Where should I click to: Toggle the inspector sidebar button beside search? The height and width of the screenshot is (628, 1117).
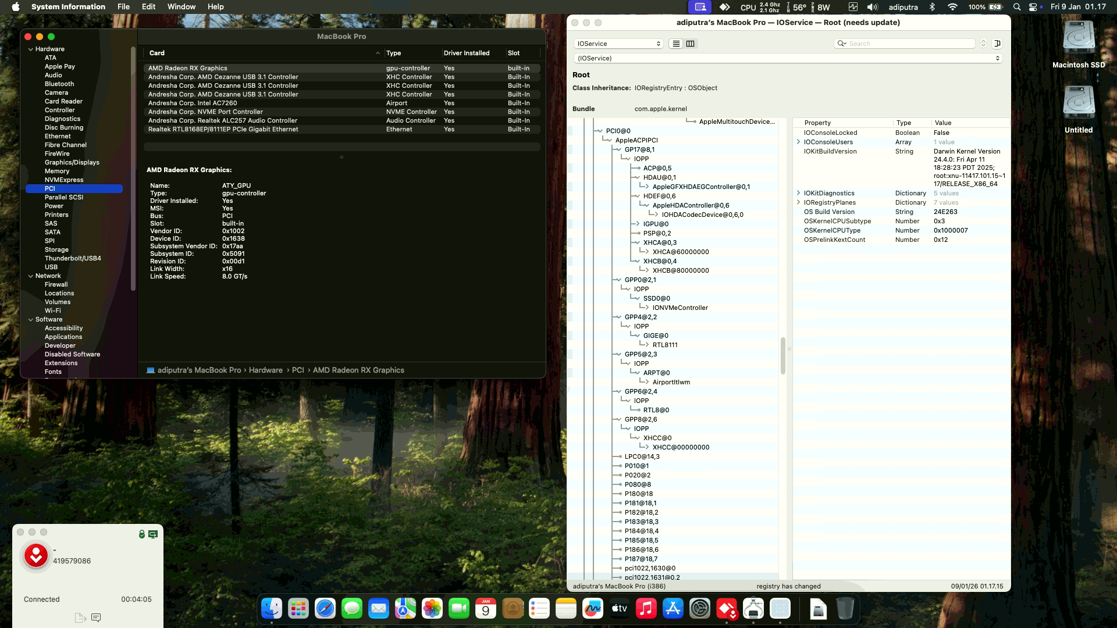point(997,44)
